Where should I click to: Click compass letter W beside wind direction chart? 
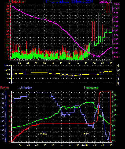118,70
